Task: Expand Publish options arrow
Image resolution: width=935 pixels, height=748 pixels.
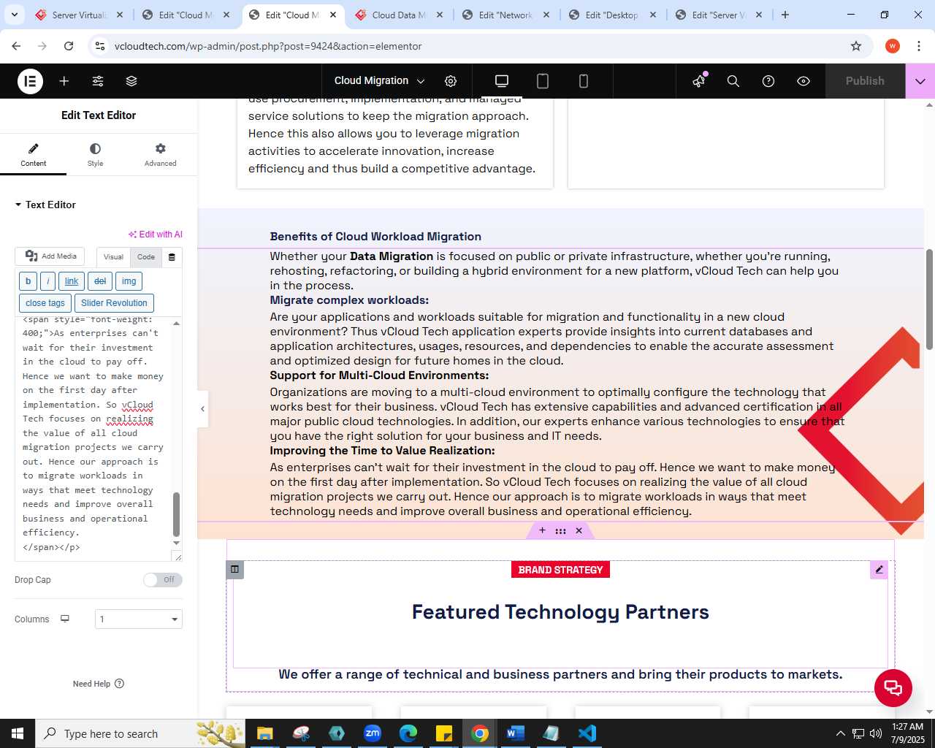Action: pos(920,81)
